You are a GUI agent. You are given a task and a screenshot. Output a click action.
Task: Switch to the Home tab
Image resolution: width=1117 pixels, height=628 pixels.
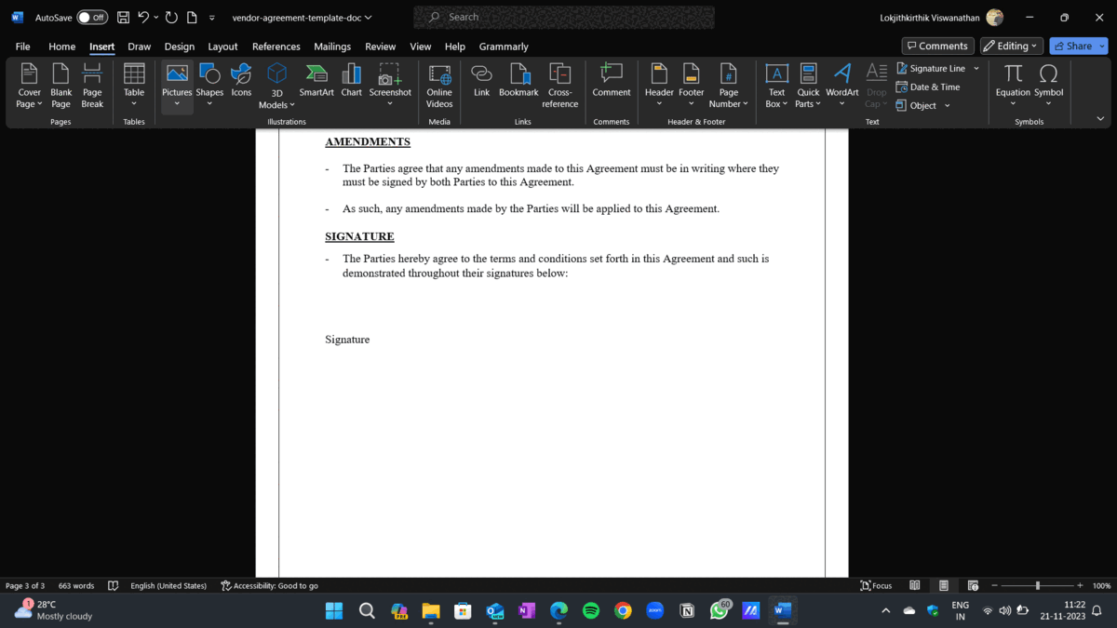61,47
